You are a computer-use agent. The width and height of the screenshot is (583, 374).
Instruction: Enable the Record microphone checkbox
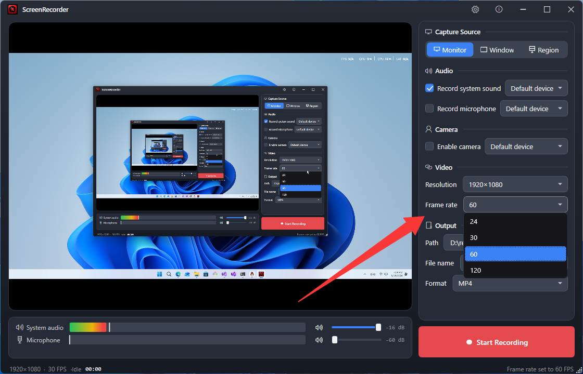(x=429, y=109)
